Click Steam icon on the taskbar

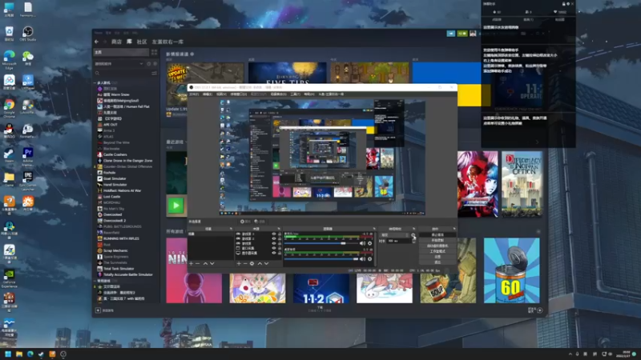point(41,354)
